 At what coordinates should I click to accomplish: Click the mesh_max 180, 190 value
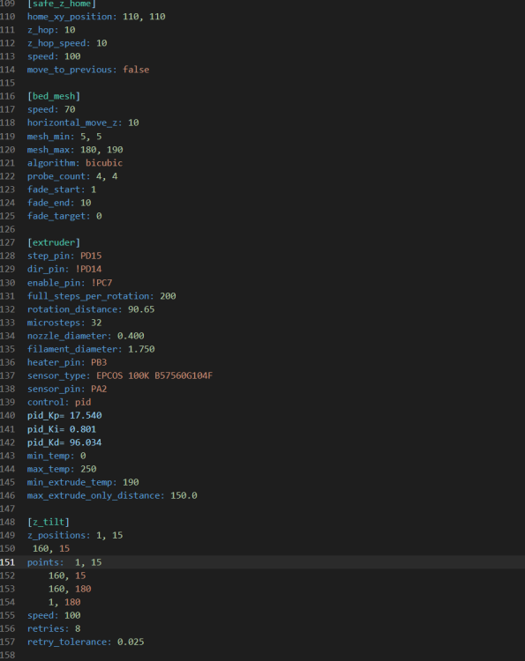[x=101, y=150]
